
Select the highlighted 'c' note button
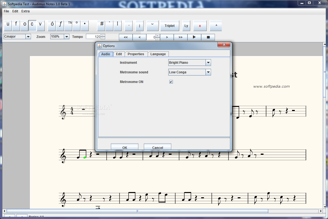tap(32, 26)
